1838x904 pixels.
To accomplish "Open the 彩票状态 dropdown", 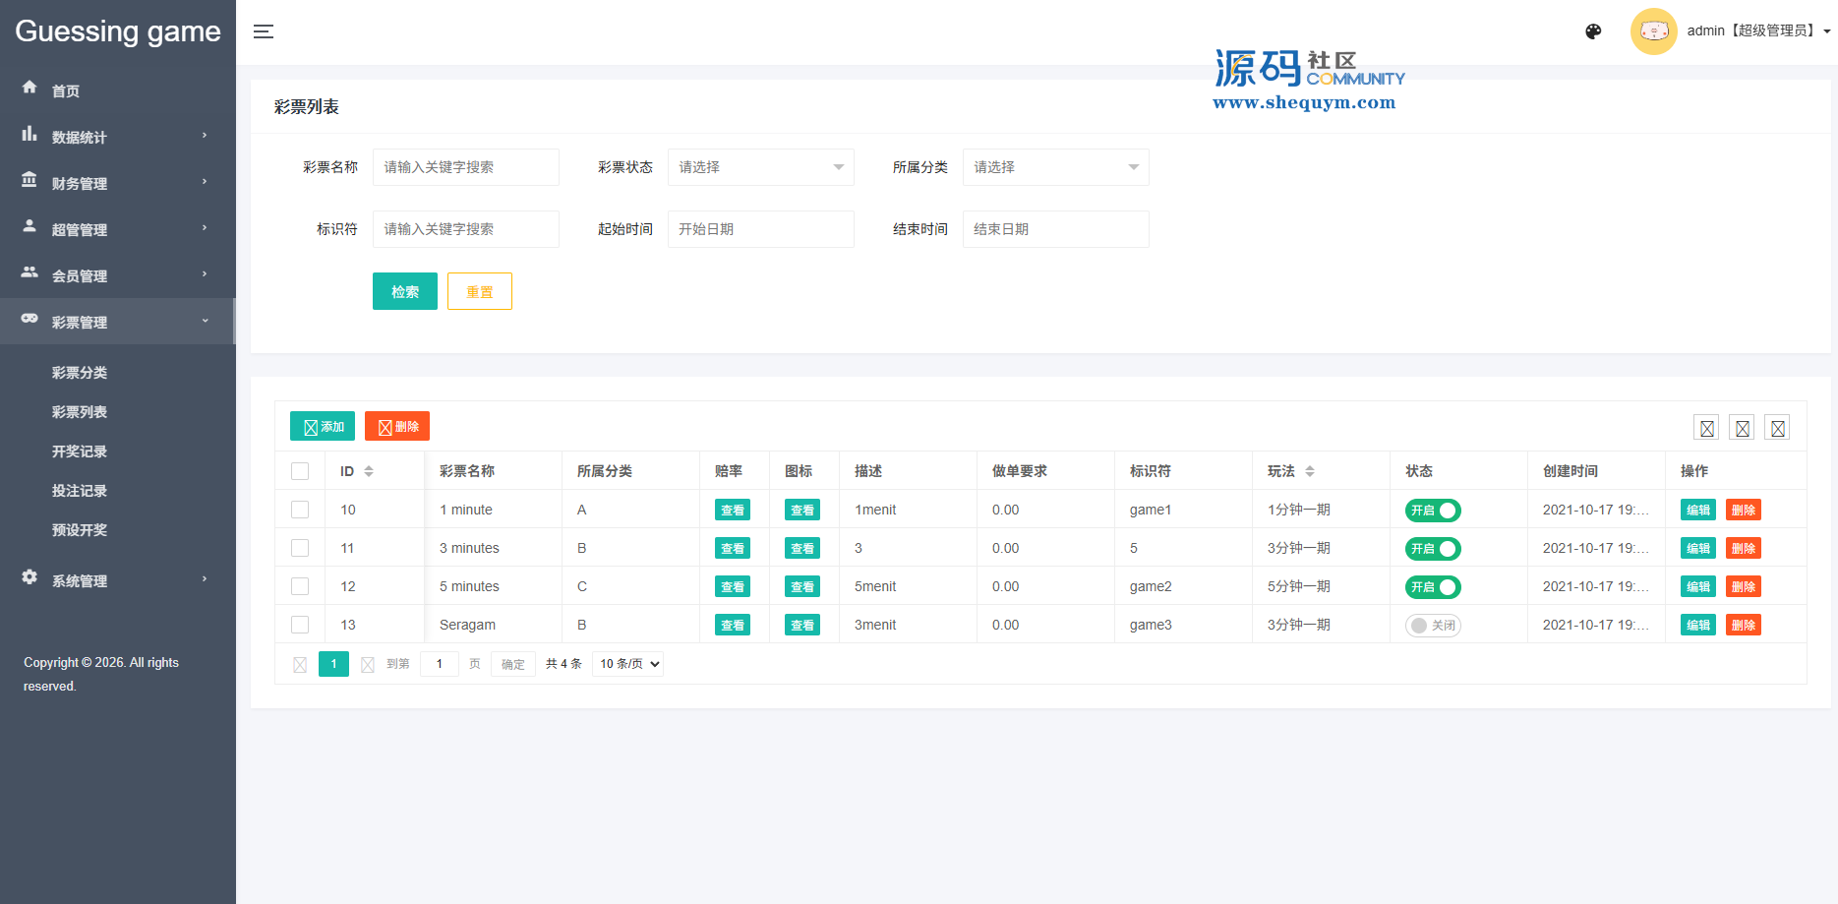I will [x=760, y=167].
